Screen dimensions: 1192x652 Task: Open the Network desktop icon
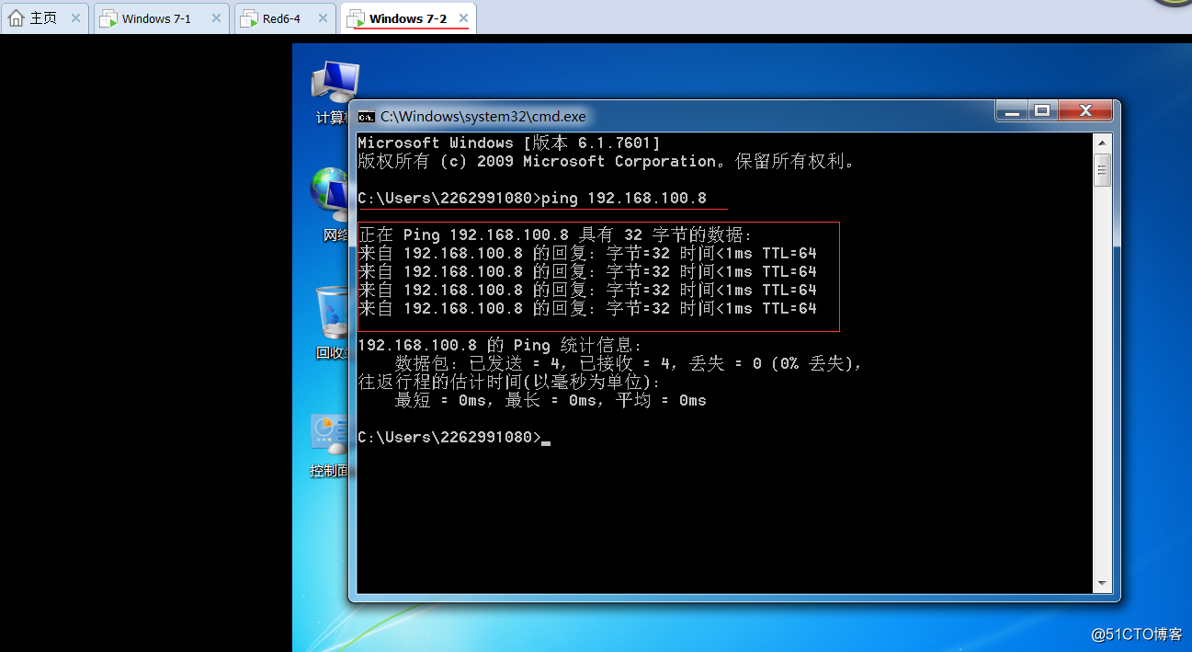[331, 204]
